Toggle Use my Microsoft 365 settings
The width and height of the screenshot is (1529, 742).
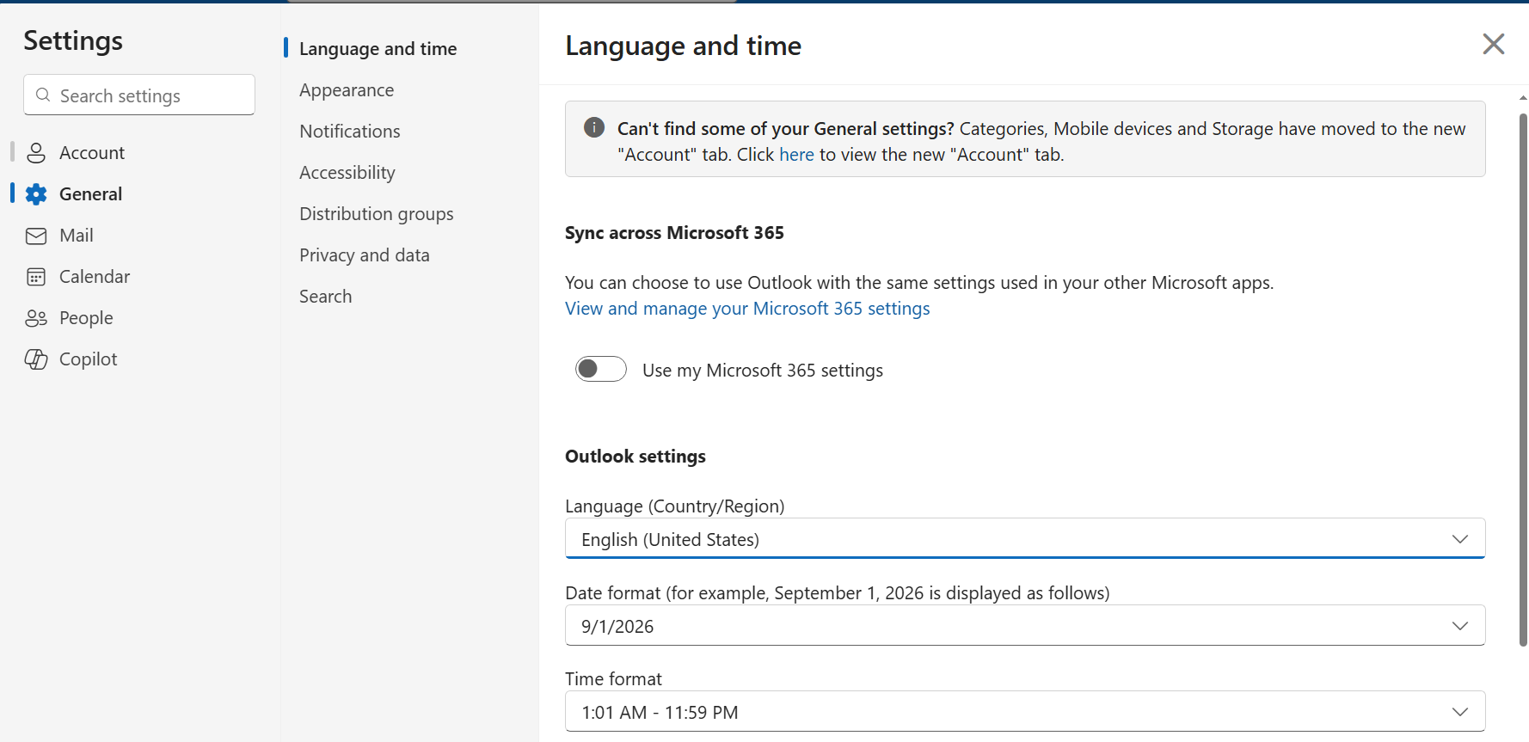(x=601, y=370)
